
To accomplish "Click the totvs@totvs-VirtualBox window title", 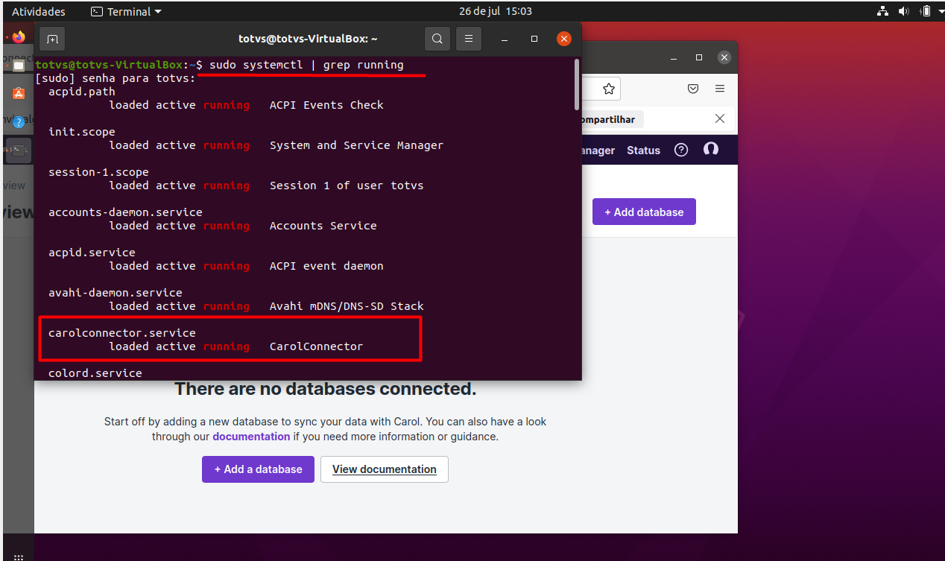I will pos(308,39).
